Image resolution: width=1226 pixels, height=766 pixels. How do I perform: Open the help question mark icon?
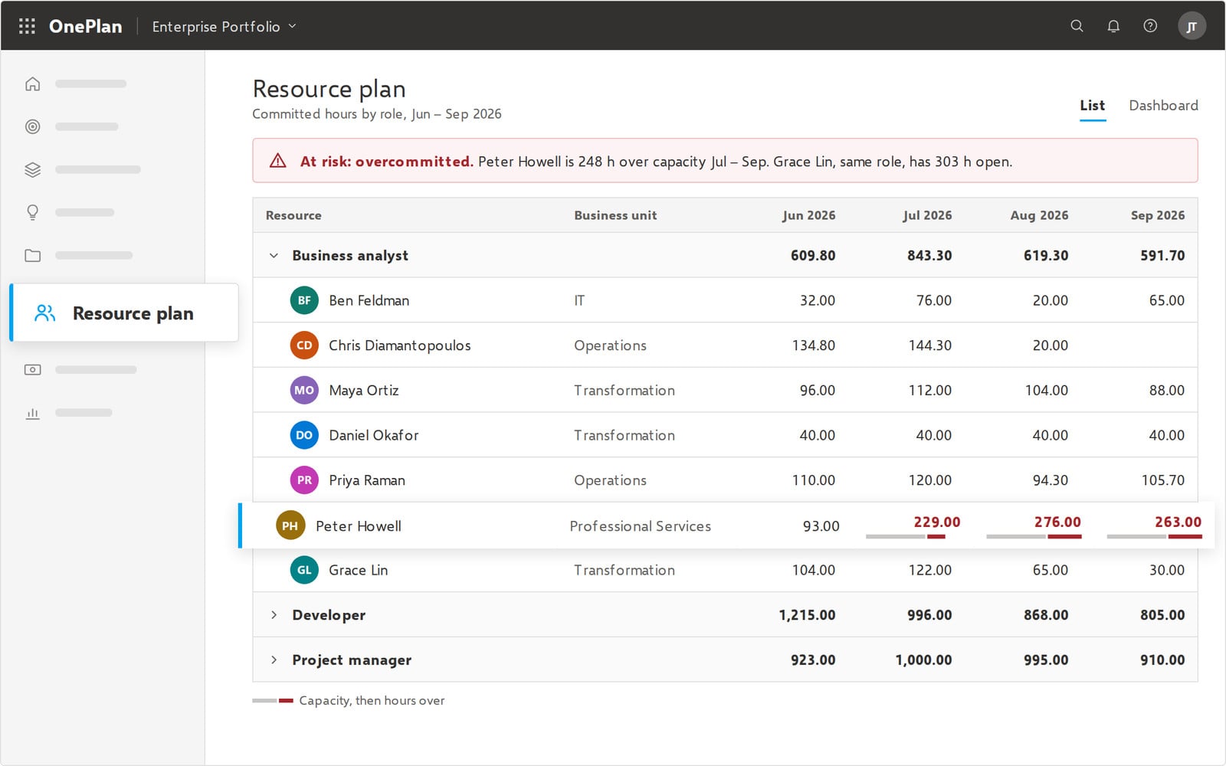pyautogui.click(x=1150, y=26)
